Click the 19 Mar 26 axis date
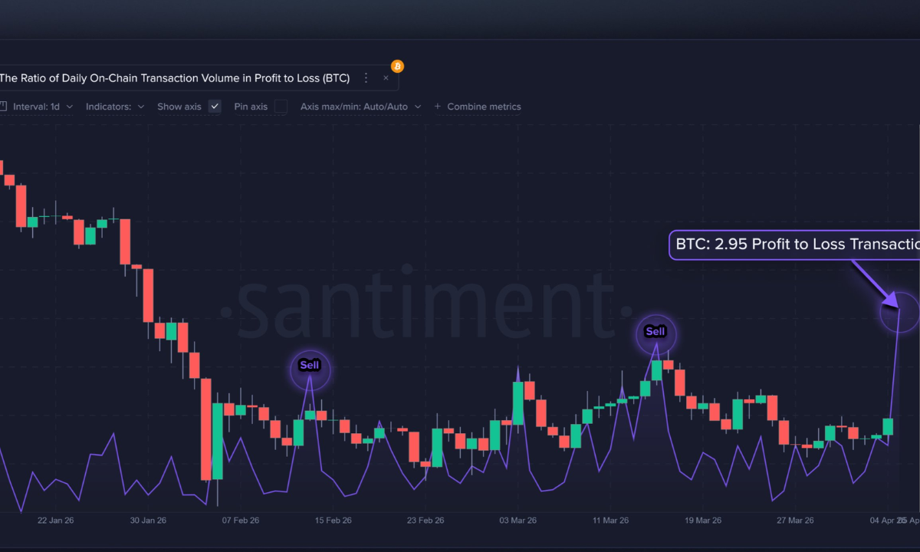The height and width of the screenshot is (552, 920). [703, 521]
